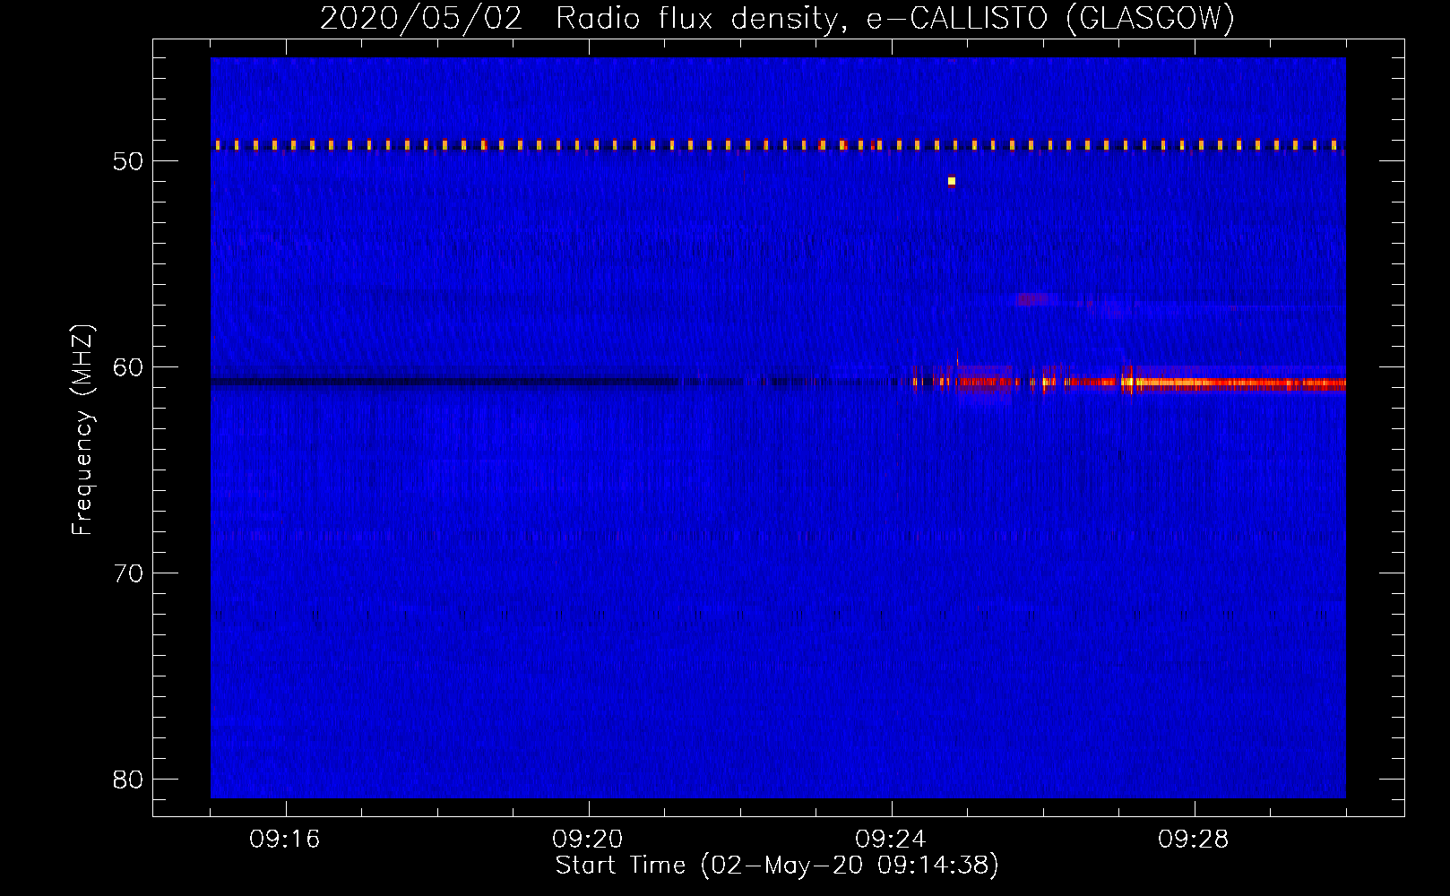Click the 'Start Time (02-May-20 09:14:38)' label
1450x896 pixels.
pos(777,866)
